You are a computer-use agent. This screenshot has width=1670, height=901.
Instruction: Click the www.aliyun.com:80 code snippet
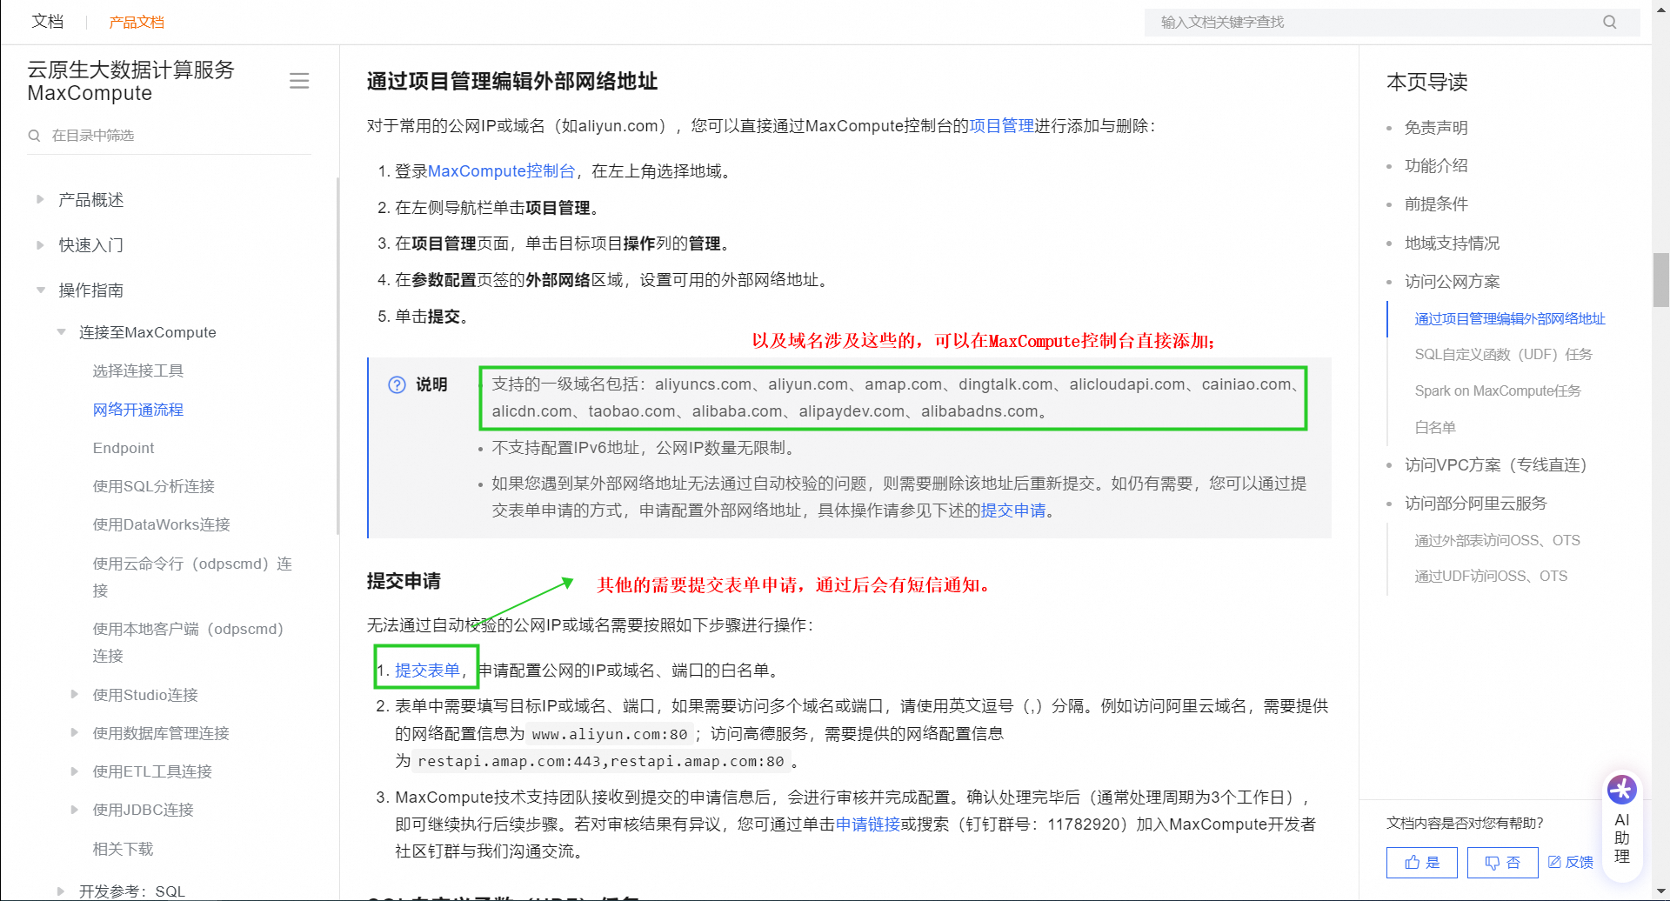pos(610,735)
